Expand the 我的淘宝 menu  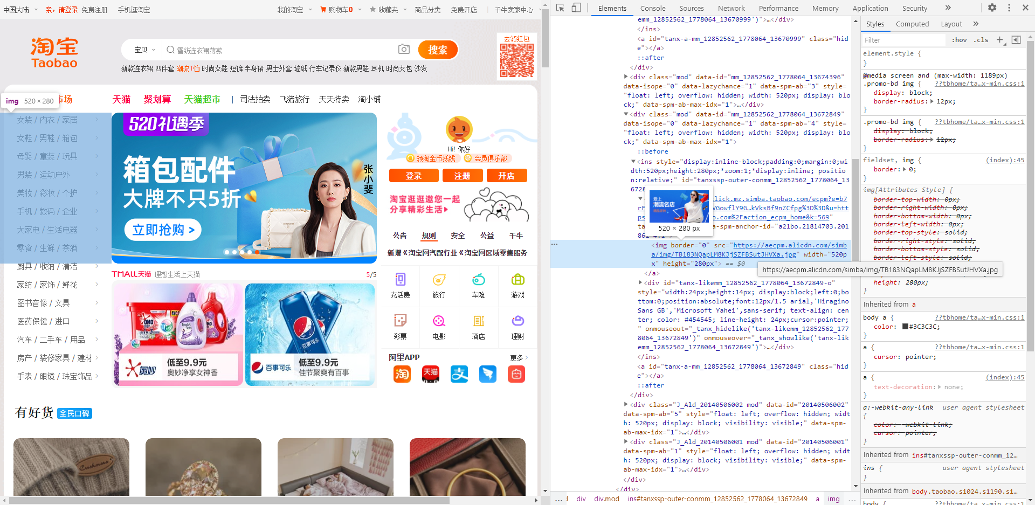point(294,10)
